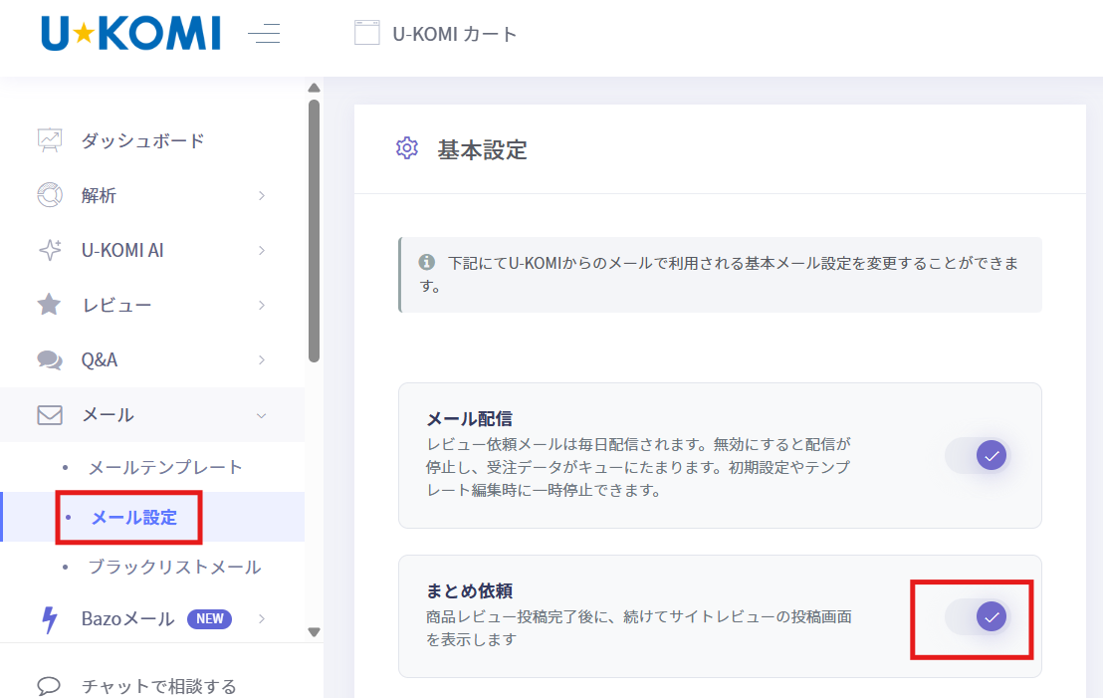
Task: Collapse the メール menu chevron
Action: click(262, 416)
